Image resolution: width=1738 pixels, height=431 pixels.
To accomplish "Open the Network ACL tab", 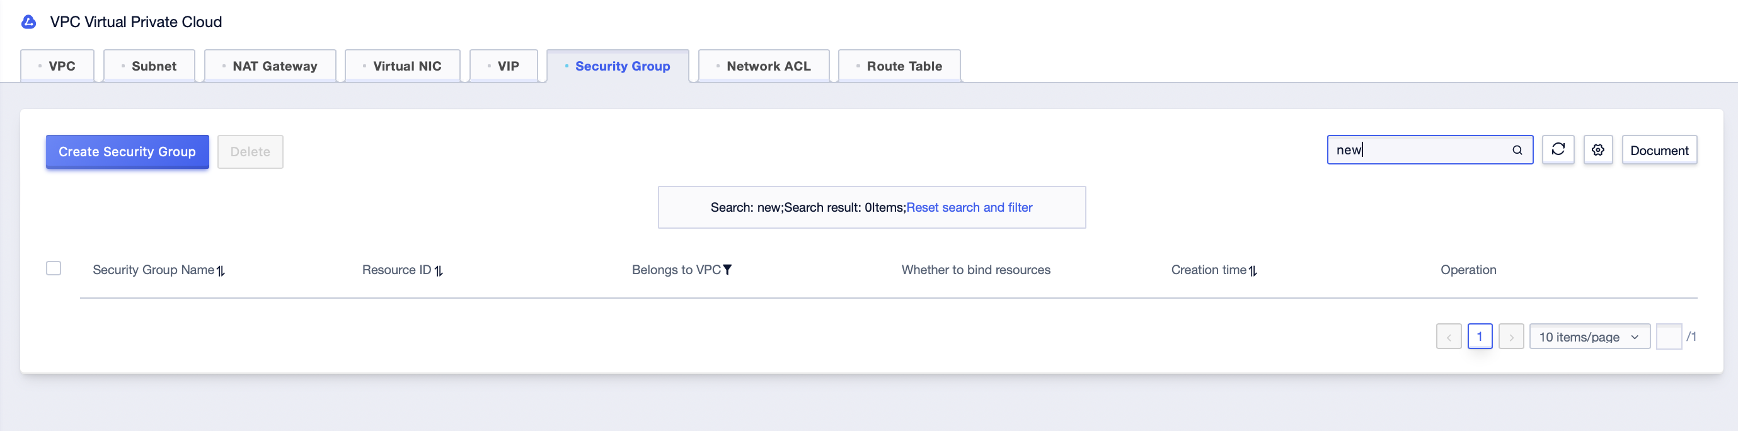I will [x=764, y=66].
